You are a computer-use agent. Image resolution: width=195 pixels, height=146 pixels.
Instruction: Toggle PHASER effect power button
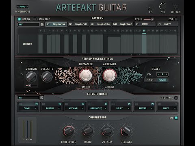pos(60,104)
